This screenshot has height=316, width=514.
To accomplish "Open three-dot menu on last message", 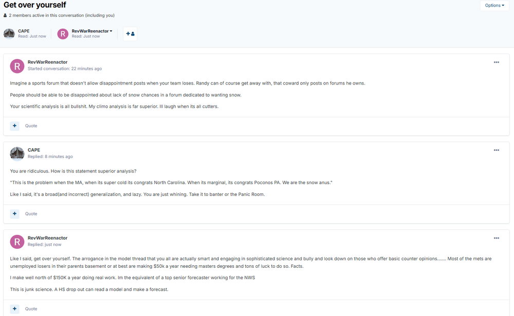I will pos(496,238).
